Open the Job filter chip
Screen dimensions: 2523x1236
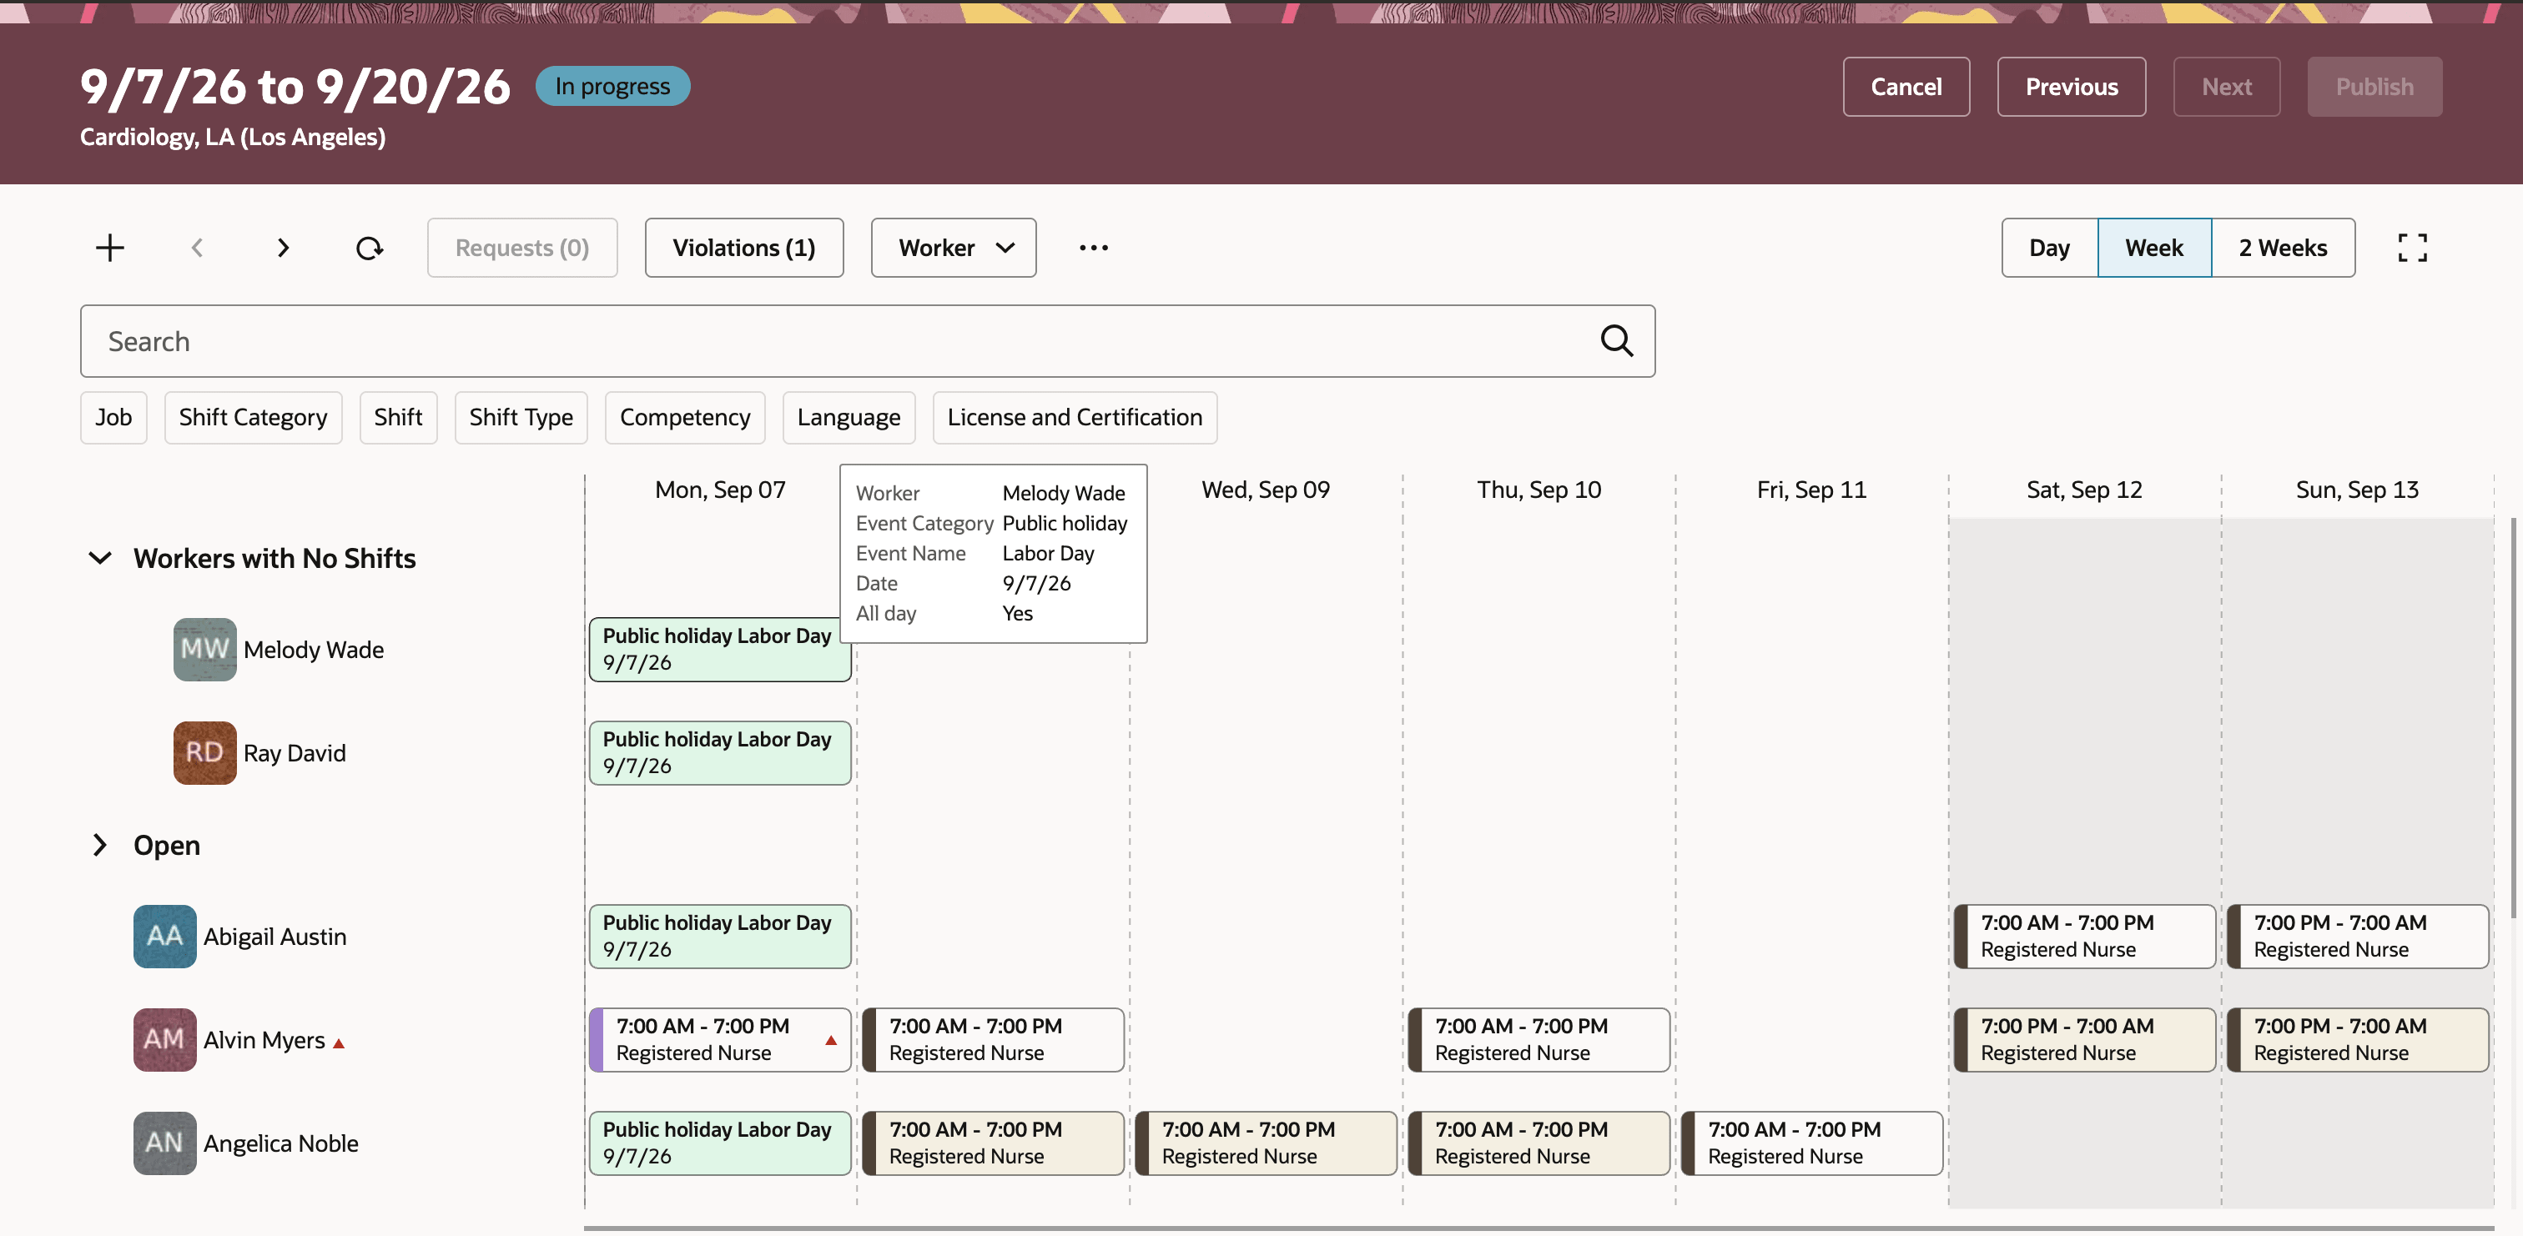(113, 417)
